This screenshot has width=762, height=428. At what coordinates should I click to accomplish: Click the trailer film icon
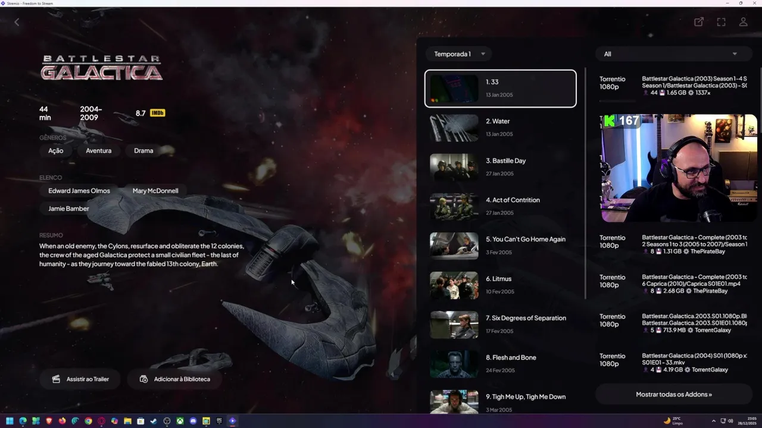(x=56, y=379)
